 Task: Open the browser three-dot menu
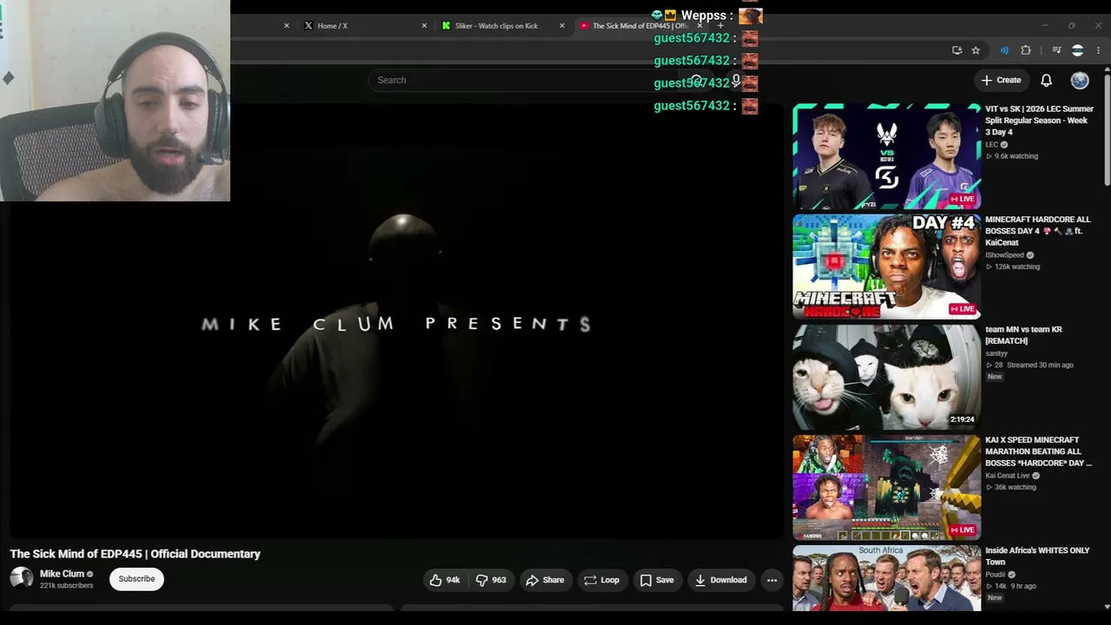tap(1098, 50)
